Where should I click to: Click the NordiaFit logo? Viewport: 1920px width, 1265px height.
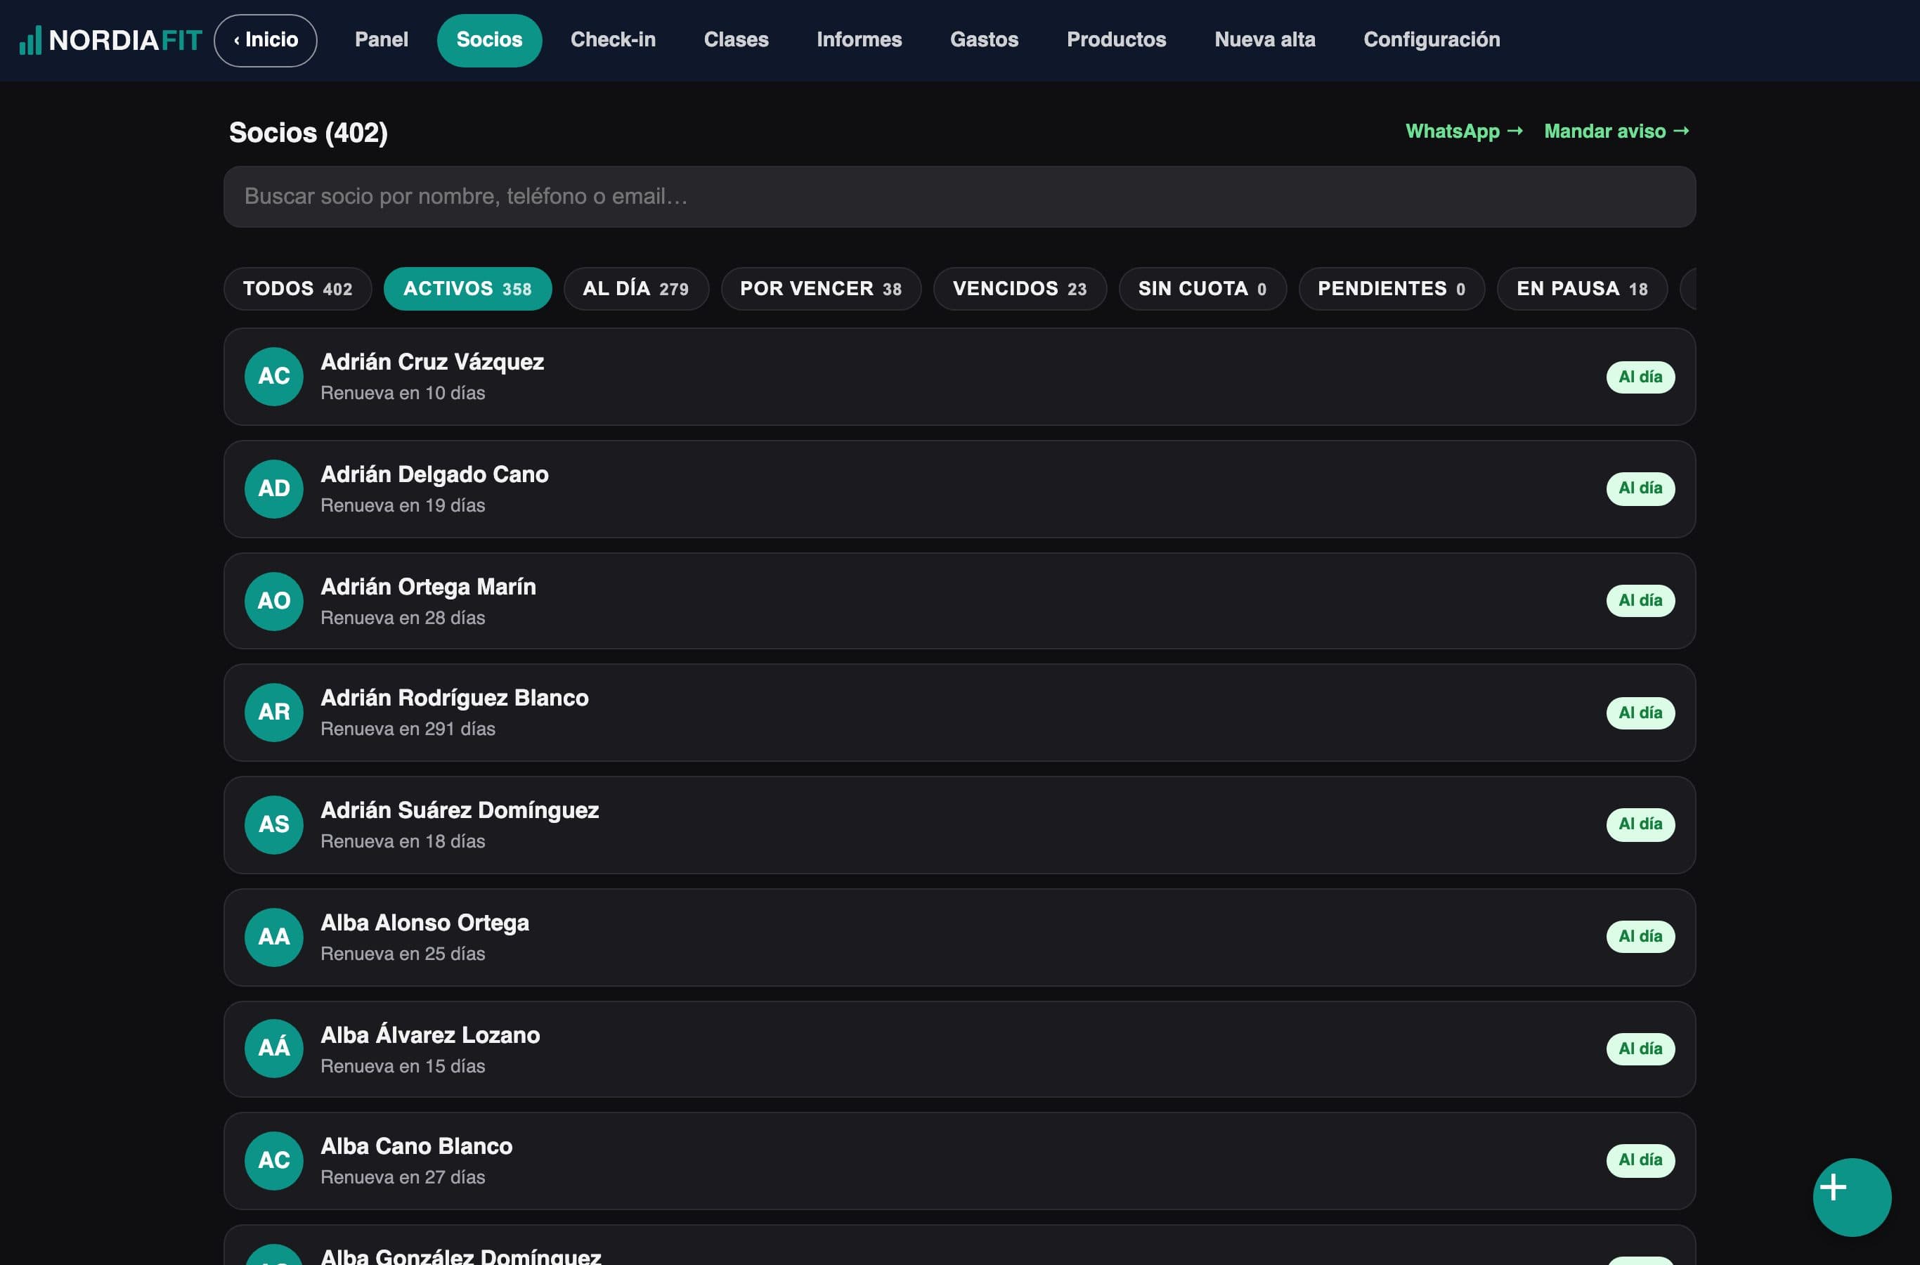[x=110, y=39]
